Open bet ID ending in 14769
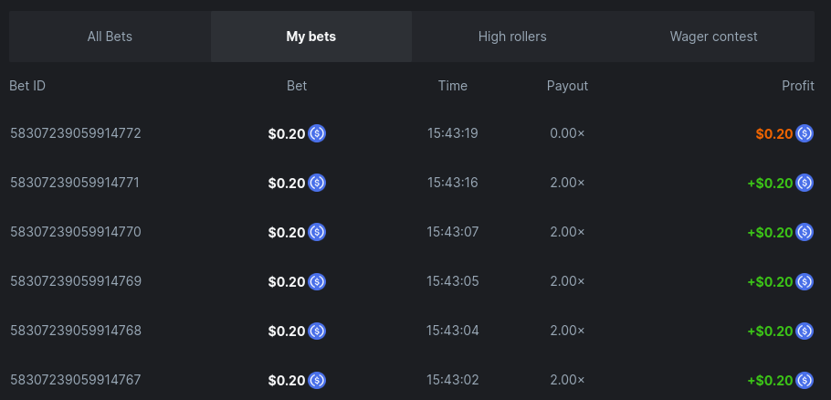The width and height of the screenshot is (831, 400). (76, 281)
